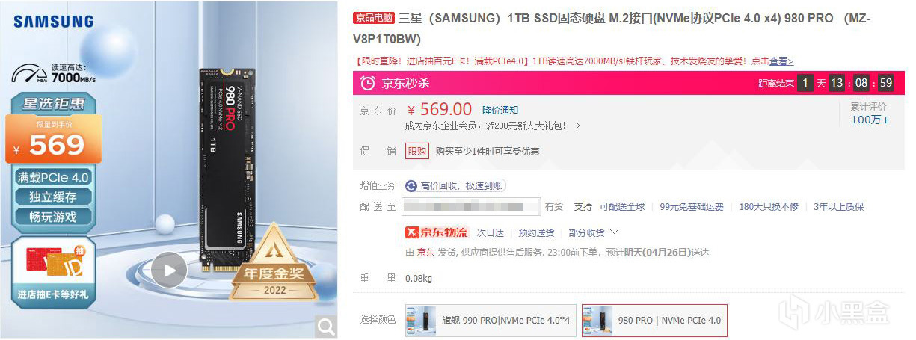Click the 京东物流 logo badge
Screen dimensions: 916x340
437,232
